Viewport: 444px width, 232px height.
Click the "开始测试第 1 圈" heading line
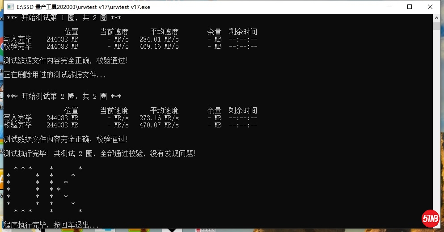[64, 18]
